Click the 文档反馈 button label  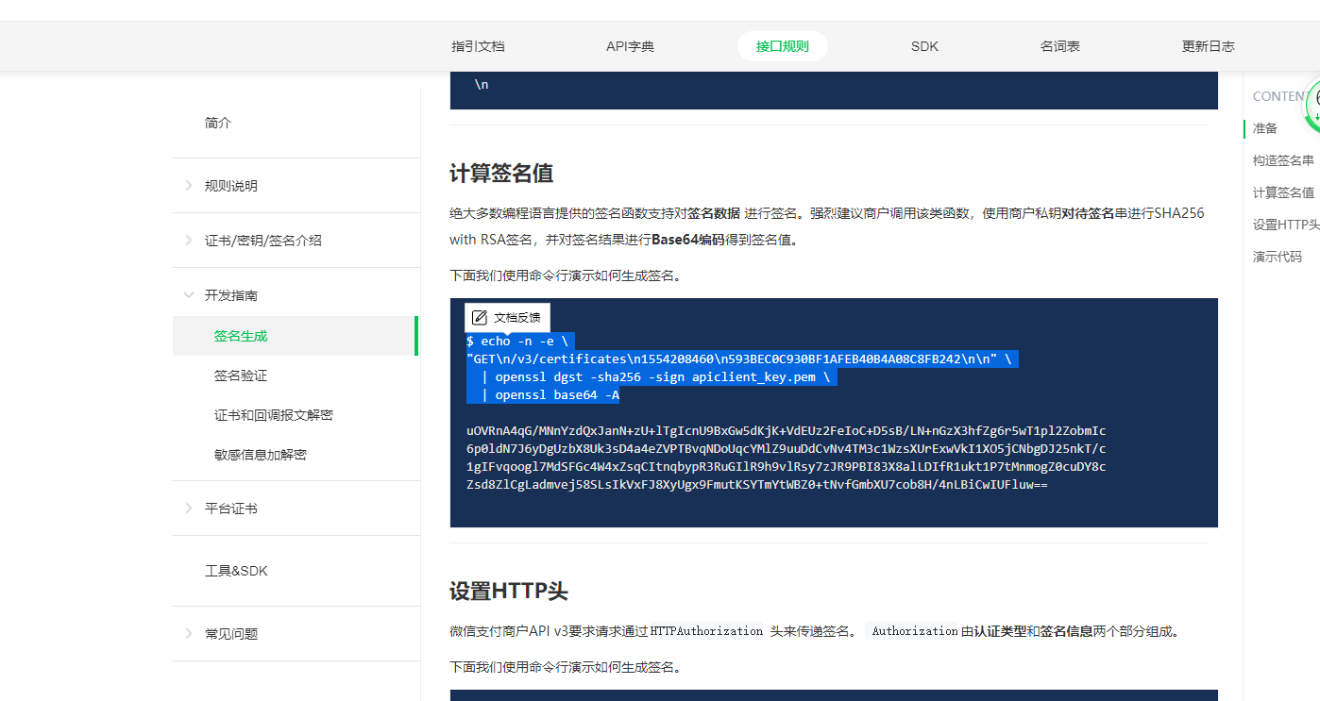pyautogui.click(x=517, y=318)
